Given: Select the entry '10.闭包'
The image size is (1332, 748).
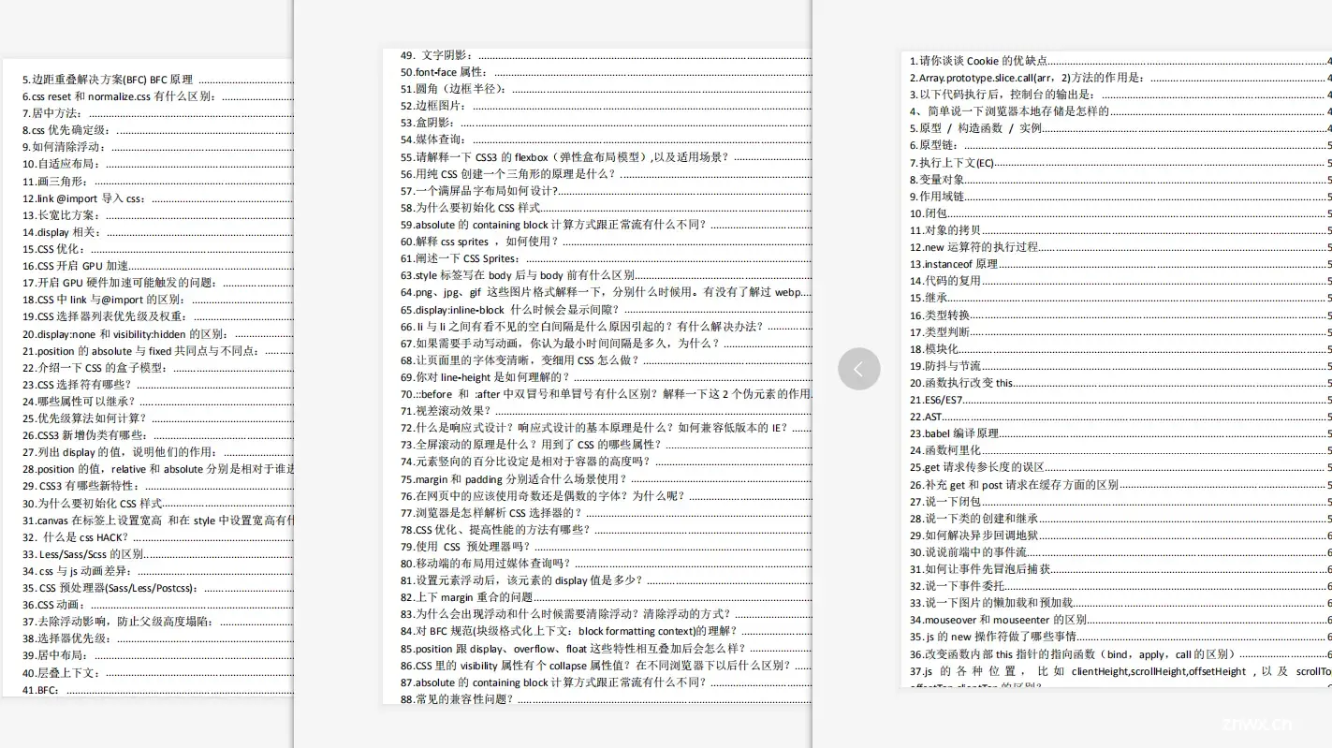Looking at the screenshot, I should point(1120,213).
